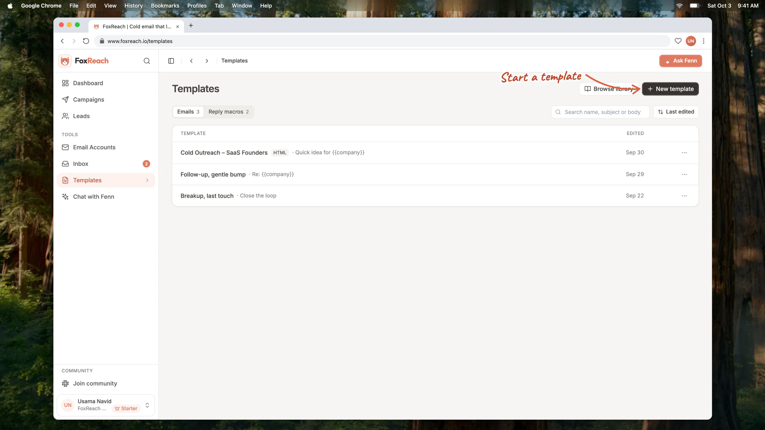765x430 pixels.
Task: Open Inbox in sidebar
Action: click(106, 164)
